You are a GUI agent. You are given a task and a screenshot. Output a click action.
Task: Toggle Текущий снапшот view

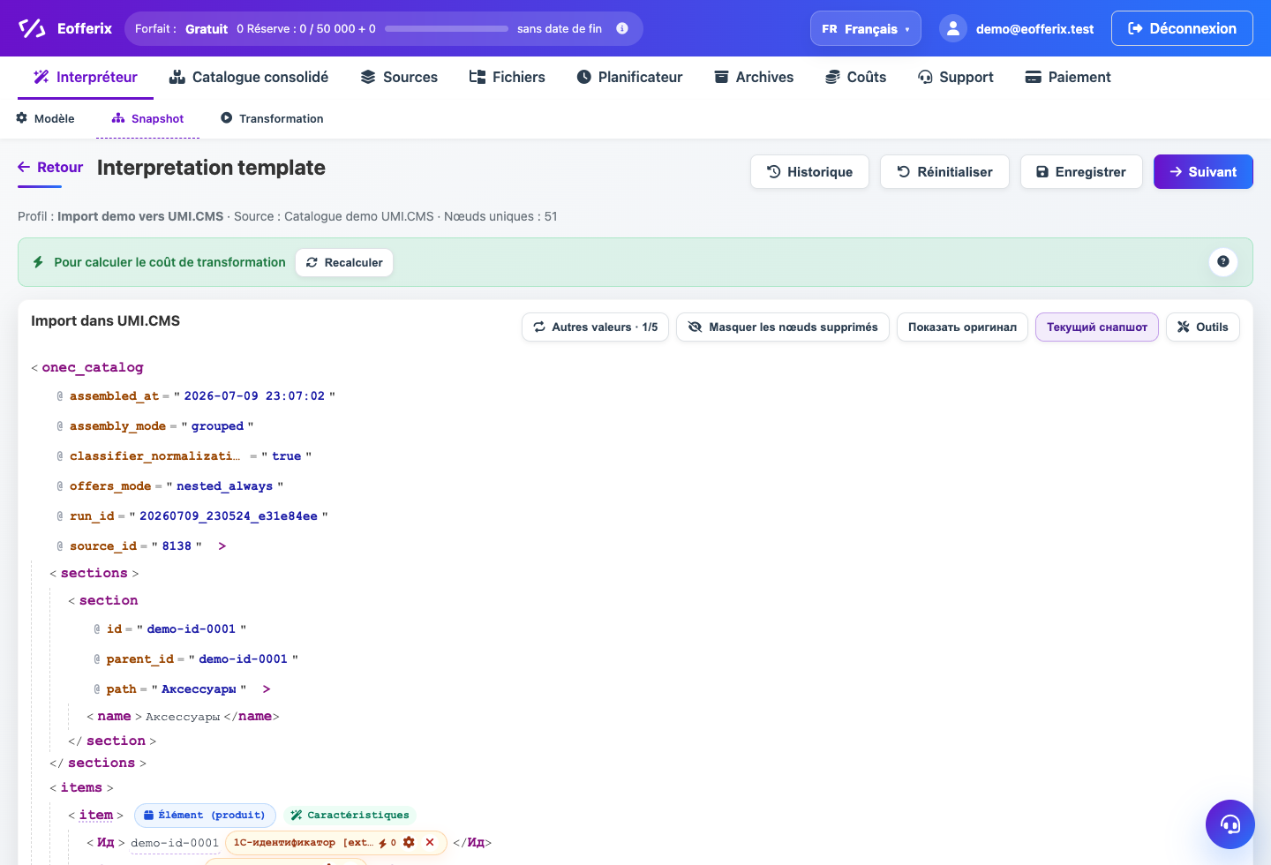1097,327
